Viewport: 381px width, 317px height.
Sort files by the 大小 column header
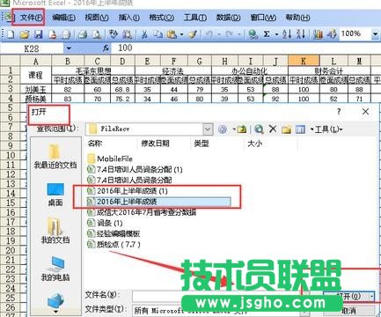click(254, 144)
